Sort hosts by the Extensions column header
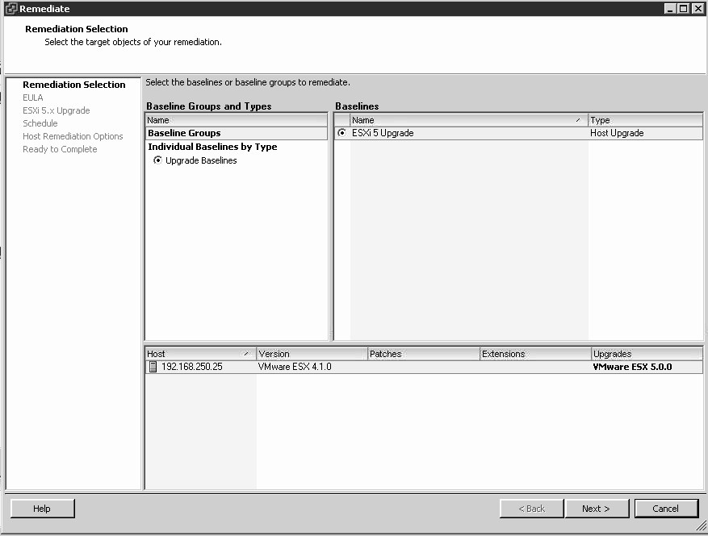 click(x=535, y=354)
